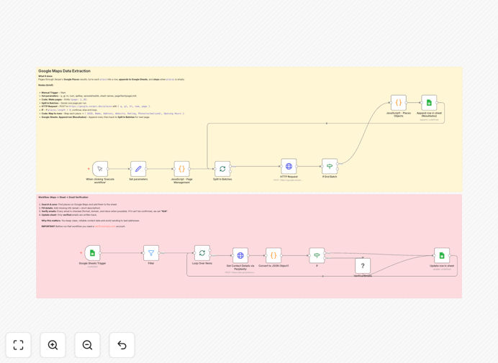Image resolution: width=498 pixels, height=363 pixels.
Task: Open the Update row in sheet node
Action: (x=442, y=255)
